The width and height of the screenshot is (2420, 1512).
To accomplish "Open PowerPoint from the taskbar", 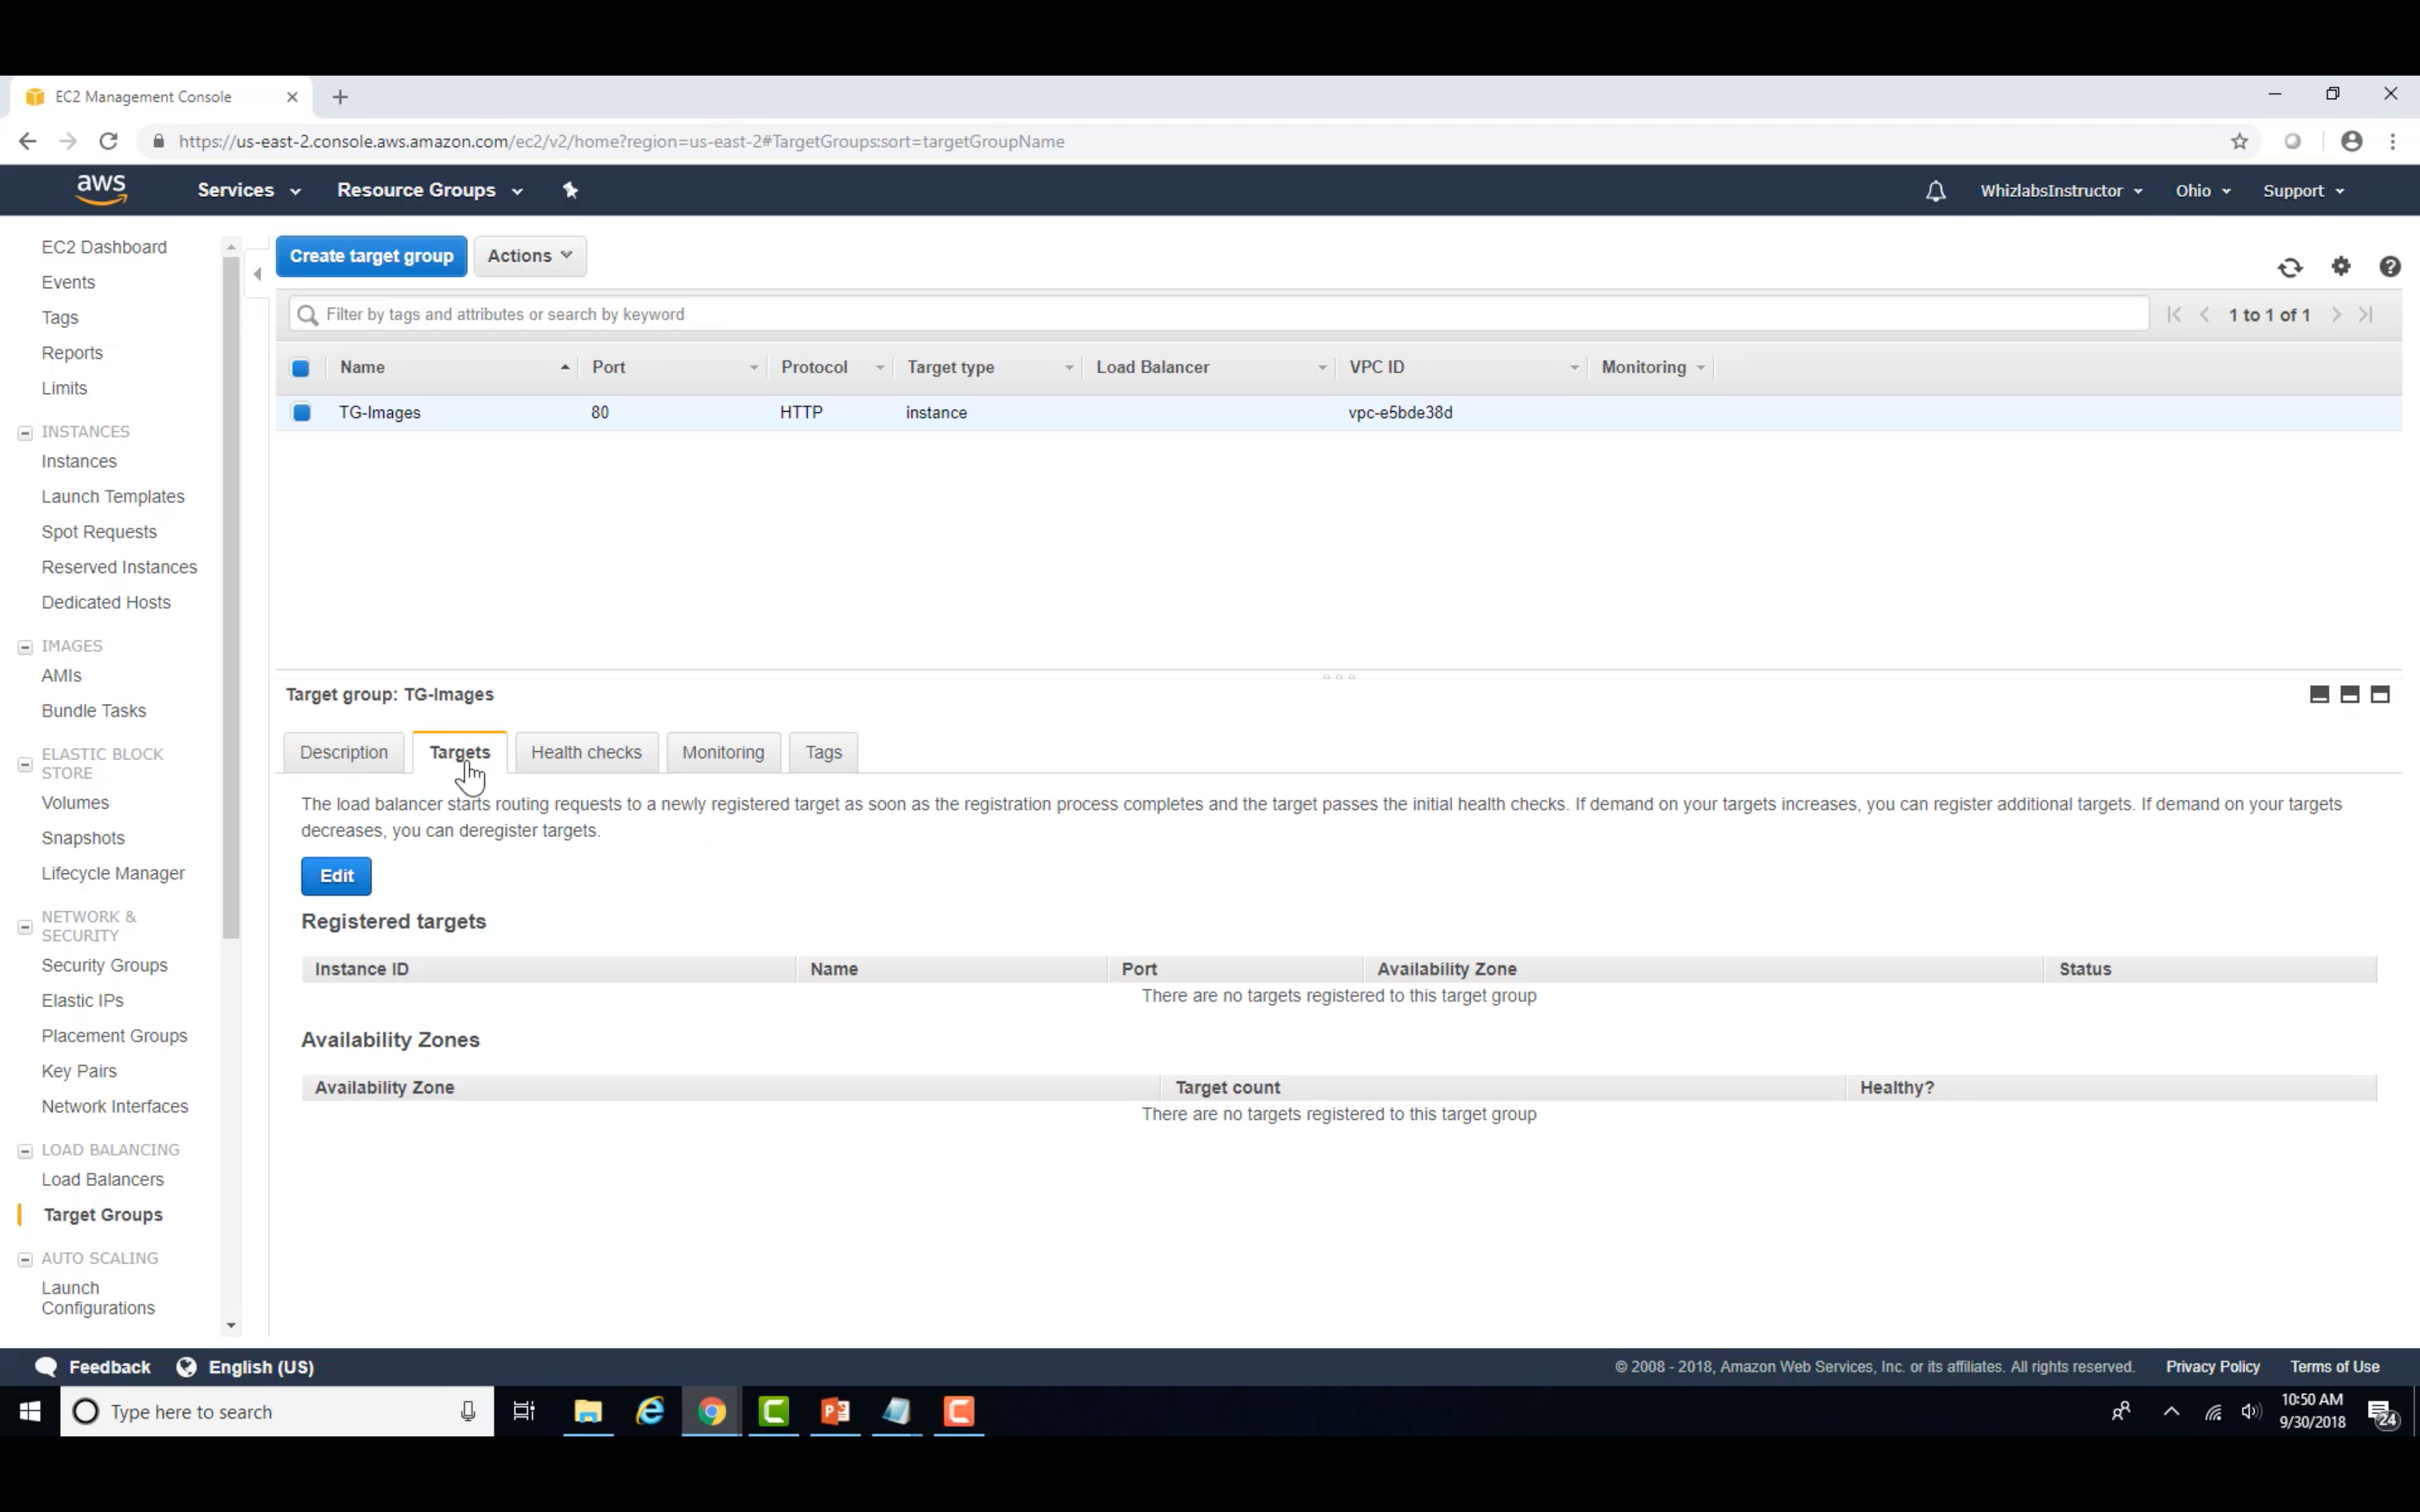I will point(835,1411).
